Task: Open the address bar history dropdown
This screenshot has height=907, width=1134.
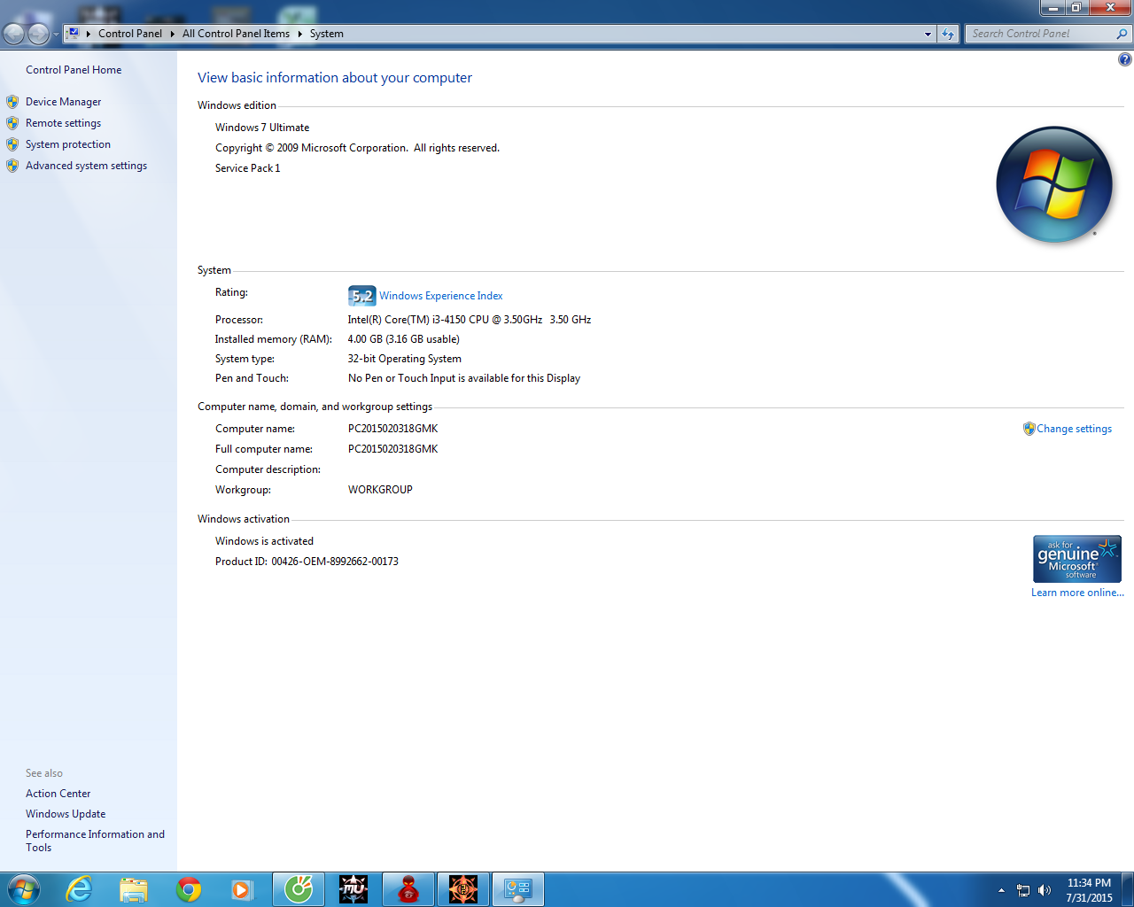Action: (x=928, y=34)
